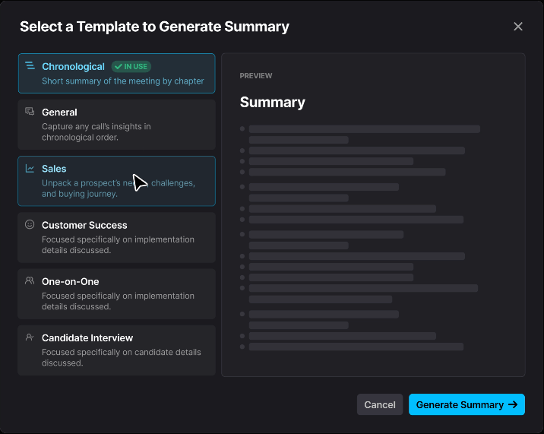
Task: Click the Chronological template list icon
Action: tap(30, 65)
